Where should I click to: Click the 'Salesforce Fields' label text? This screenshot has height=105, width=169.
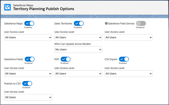(x=13, y=59)
